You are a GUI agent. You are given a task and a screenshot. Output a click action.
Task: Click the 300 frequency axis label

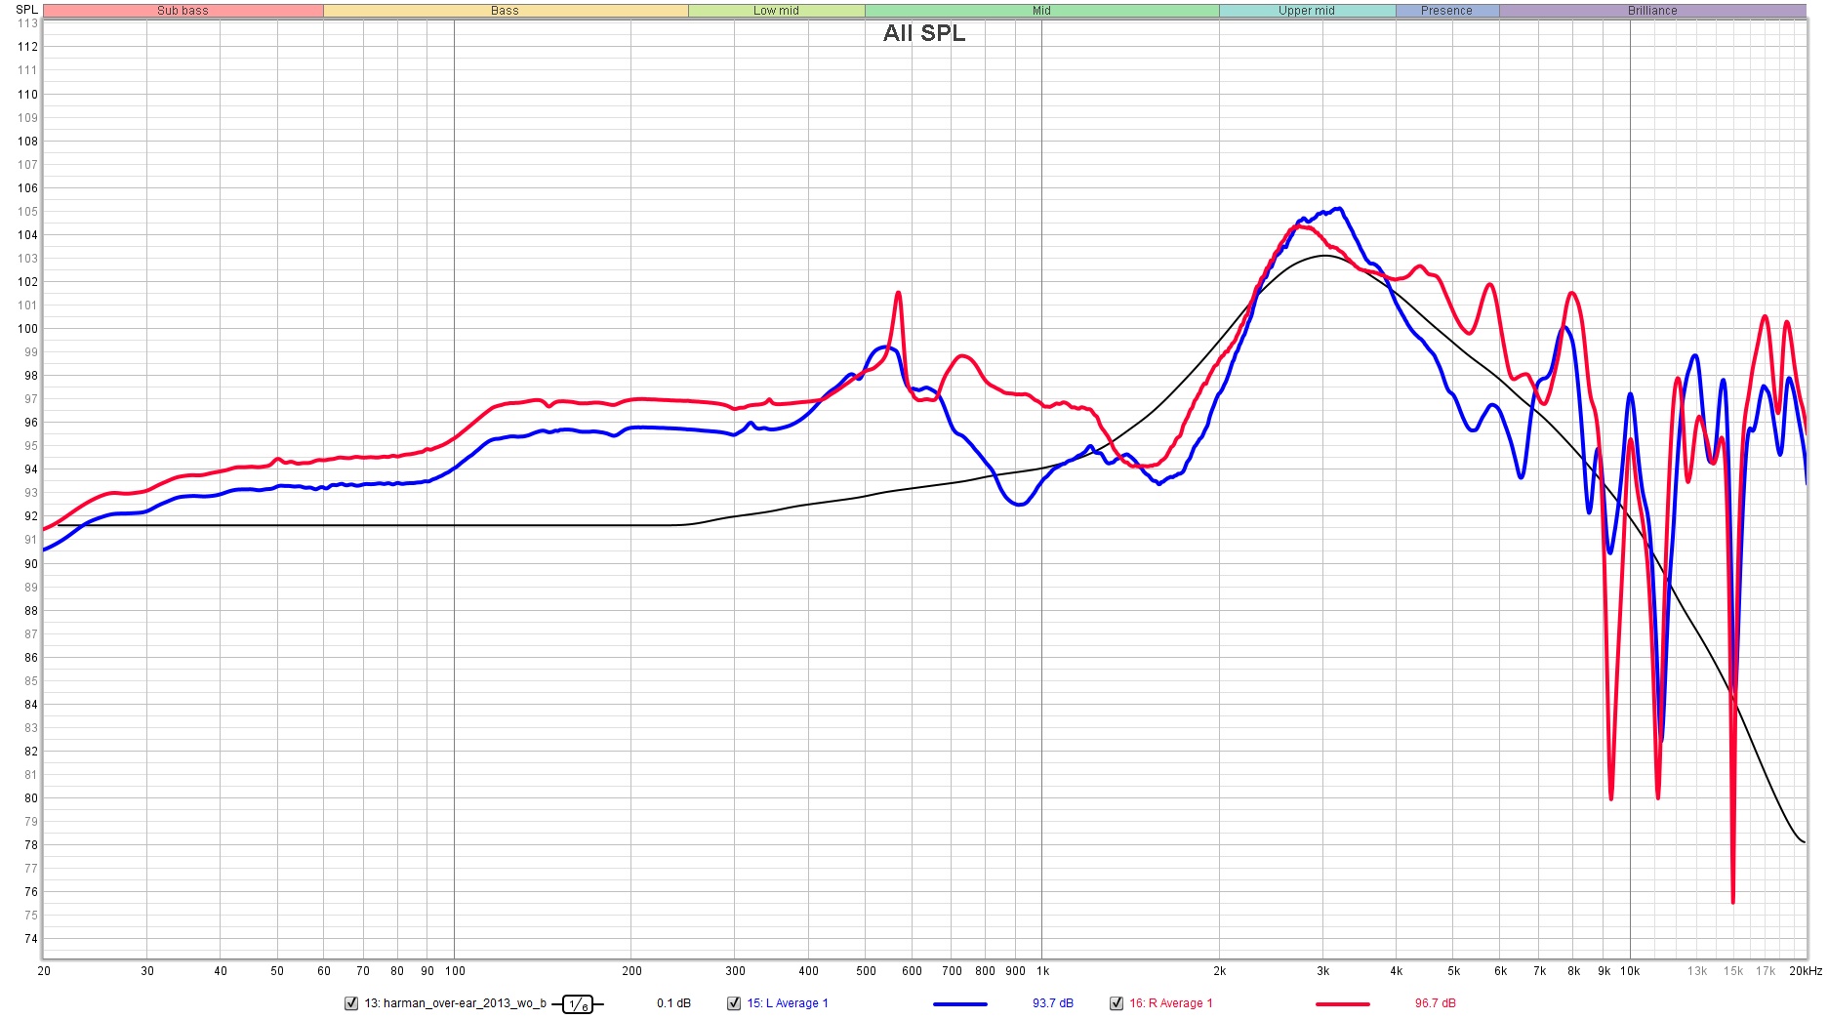pos(736,971)
